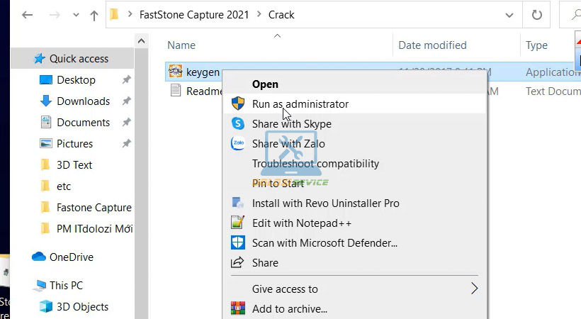Choose Edit with Notepad++
581x319 pixels.
[302, 223]
